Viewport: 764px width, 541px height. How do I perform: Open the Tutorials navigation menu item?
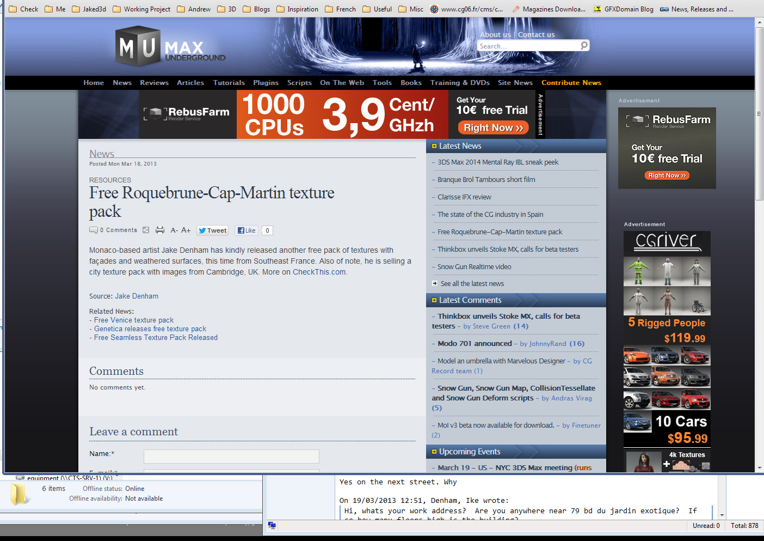[229, 83]
